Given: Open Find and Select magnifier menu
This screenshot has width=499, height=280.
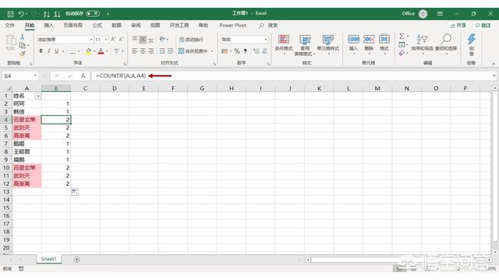Looking at the screenshot, I should pos(446,44).
